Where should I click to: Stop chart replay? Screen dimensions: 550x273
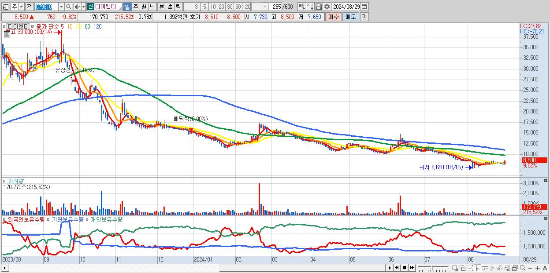point(405,268)
